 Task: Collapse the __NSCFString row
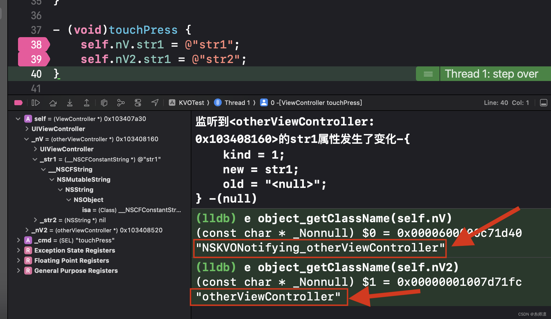coord(43,169)
